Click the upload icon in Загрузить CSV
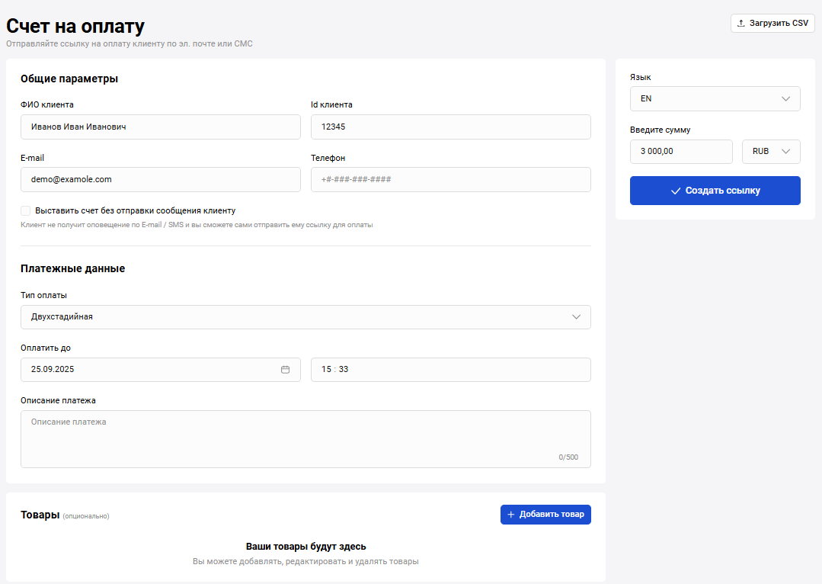The image size is (822, 584). coord(741,24)
